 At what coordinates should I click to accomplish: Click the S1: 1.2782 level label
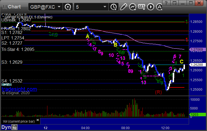[x=12, y=33]
